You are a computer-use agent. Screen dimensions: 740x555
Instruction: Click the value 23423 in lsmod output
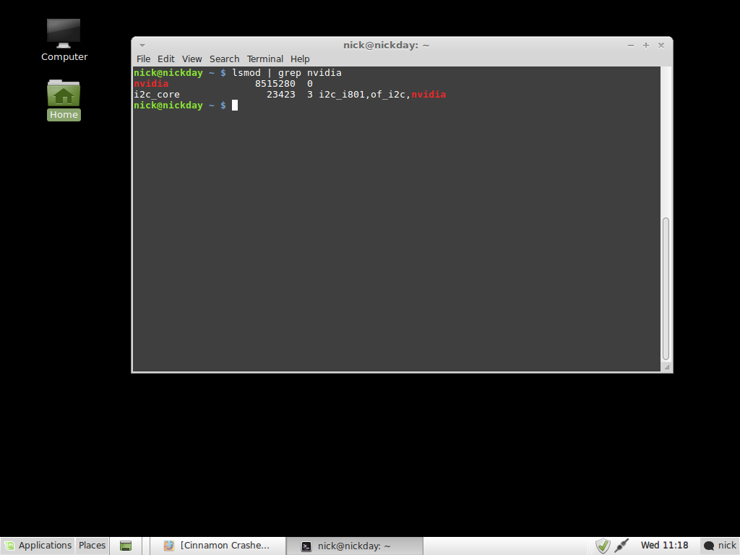pyautogui.click(x=281, y=95)
